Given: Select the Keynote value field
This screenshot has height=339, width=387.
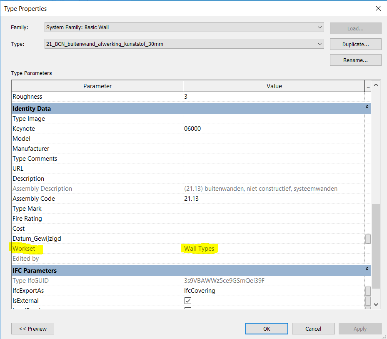Looking at the screenshot, I should tap(250, 128).
